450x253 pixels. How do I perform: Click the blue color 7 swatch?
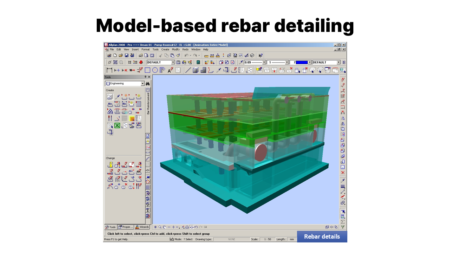(x=301, y=63)
